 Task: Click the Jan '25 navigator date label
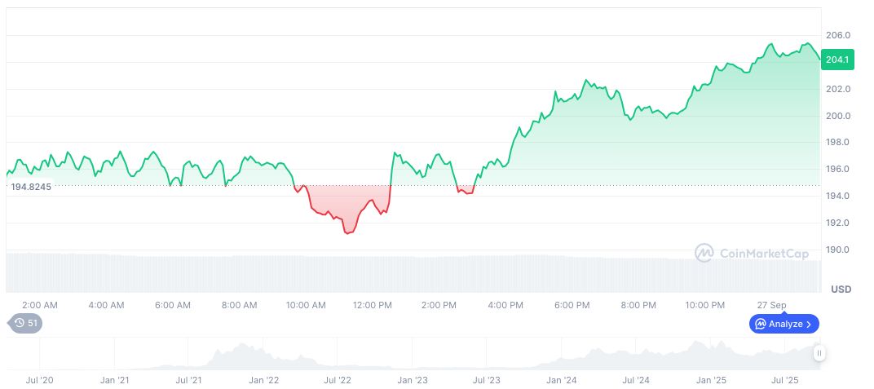(710, 380)
